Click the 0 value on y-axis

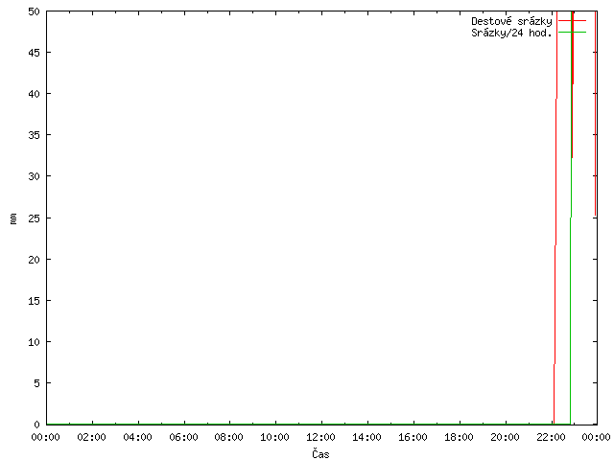tap(36, 425)
